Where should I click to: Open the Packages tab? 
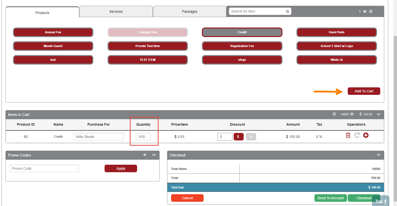pyautogui.click(x=189, y=12)
